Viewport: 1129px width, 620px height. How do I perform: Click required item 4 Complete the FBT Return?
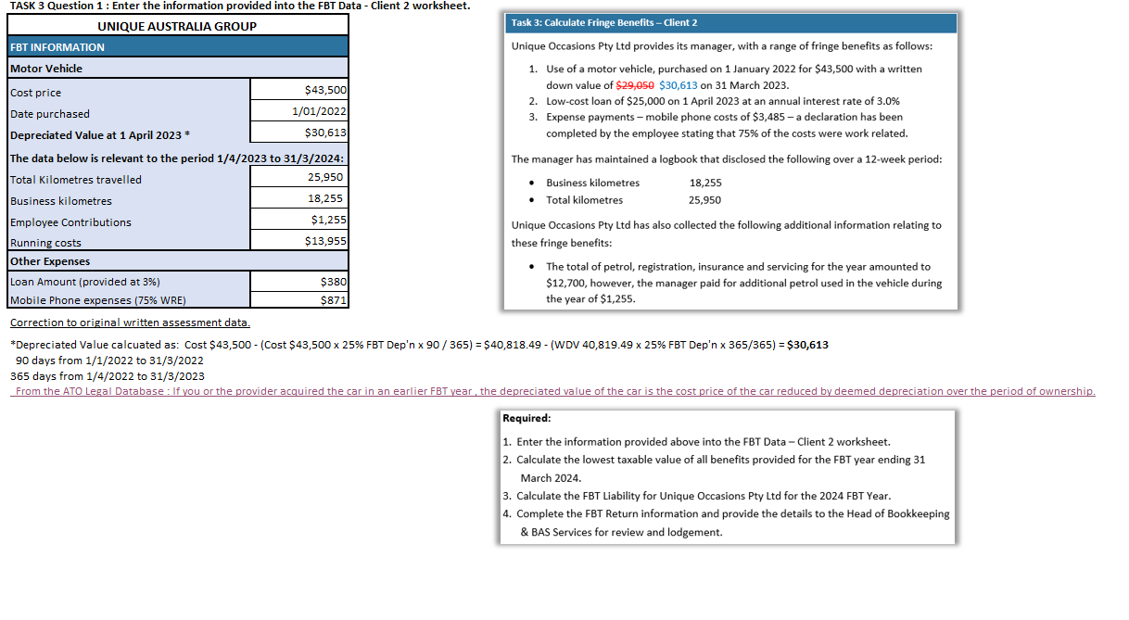click(726, 523)
